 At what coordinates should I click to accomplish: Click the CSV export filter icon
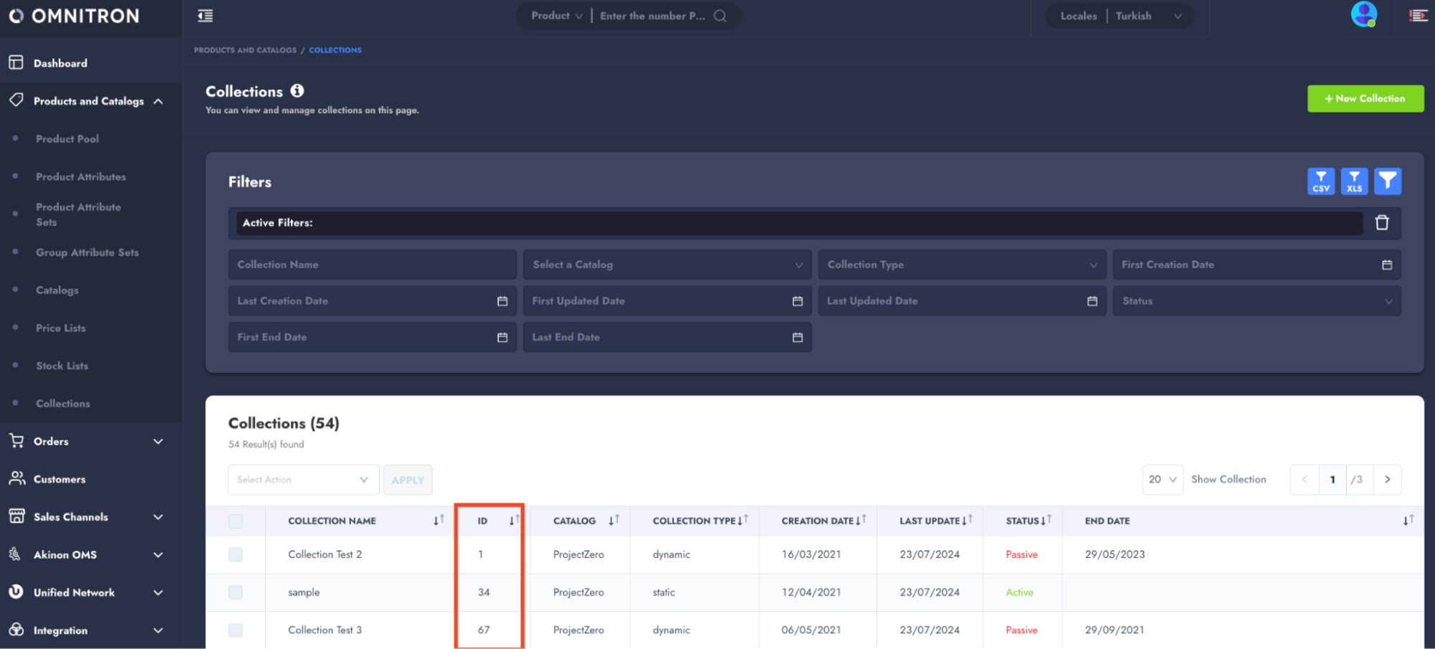point(1320,181)
